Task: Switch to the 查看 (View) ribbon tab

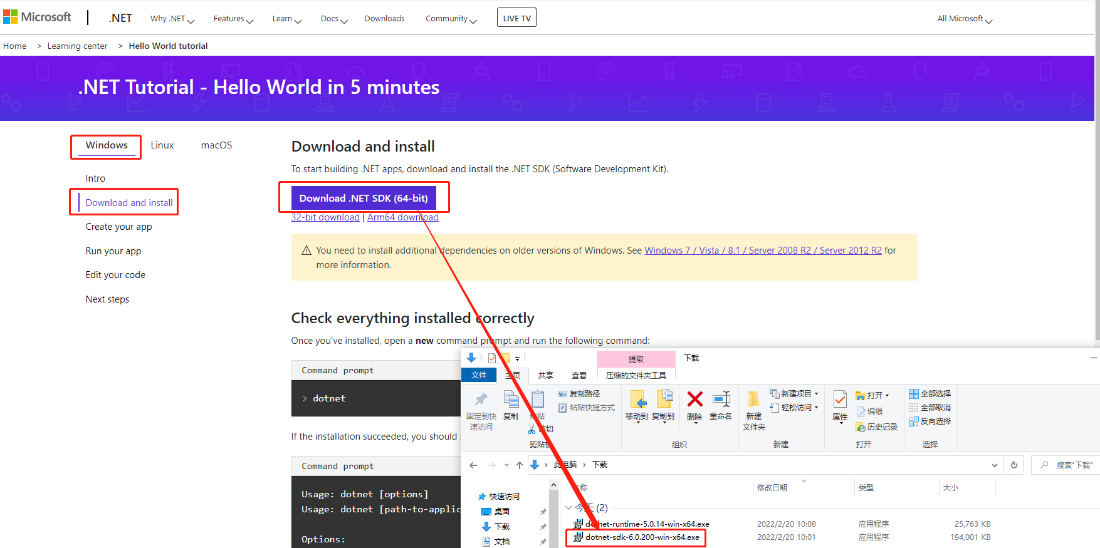Action: pos(579,375)
